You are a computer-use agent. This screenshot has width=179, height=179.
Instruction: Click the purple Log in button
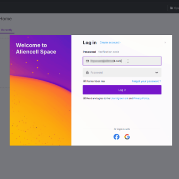[x=122, y=90]
